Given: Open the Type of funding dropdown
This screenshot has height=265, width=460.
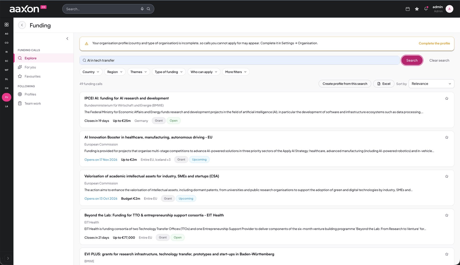Looking at the screenshot, I should pos(169,72).
